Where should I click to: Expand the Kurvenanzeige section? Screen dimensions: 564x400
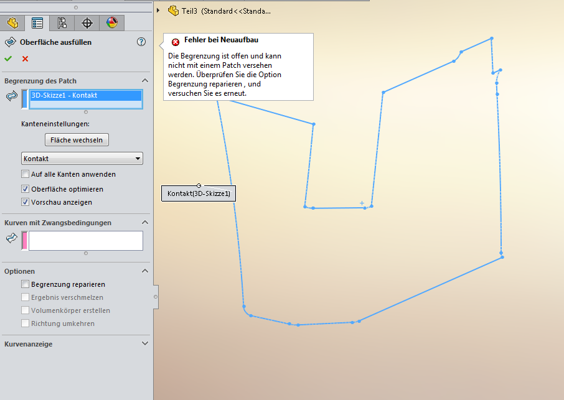pos(145,343)
